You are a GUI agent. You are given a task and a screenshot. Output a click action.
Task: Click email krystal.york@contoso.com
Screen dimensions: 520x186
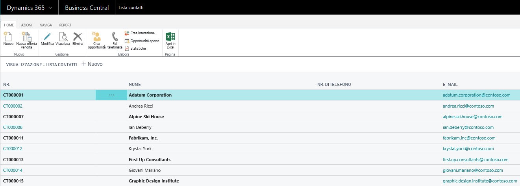click(468, 149)
